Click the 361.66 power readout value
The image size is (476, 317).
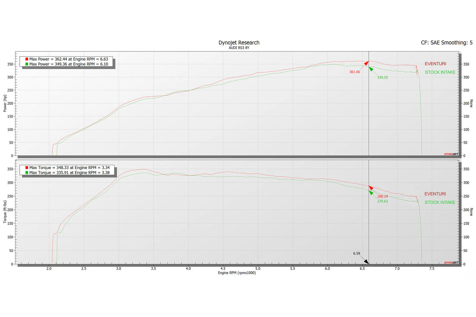coord(355,72)
